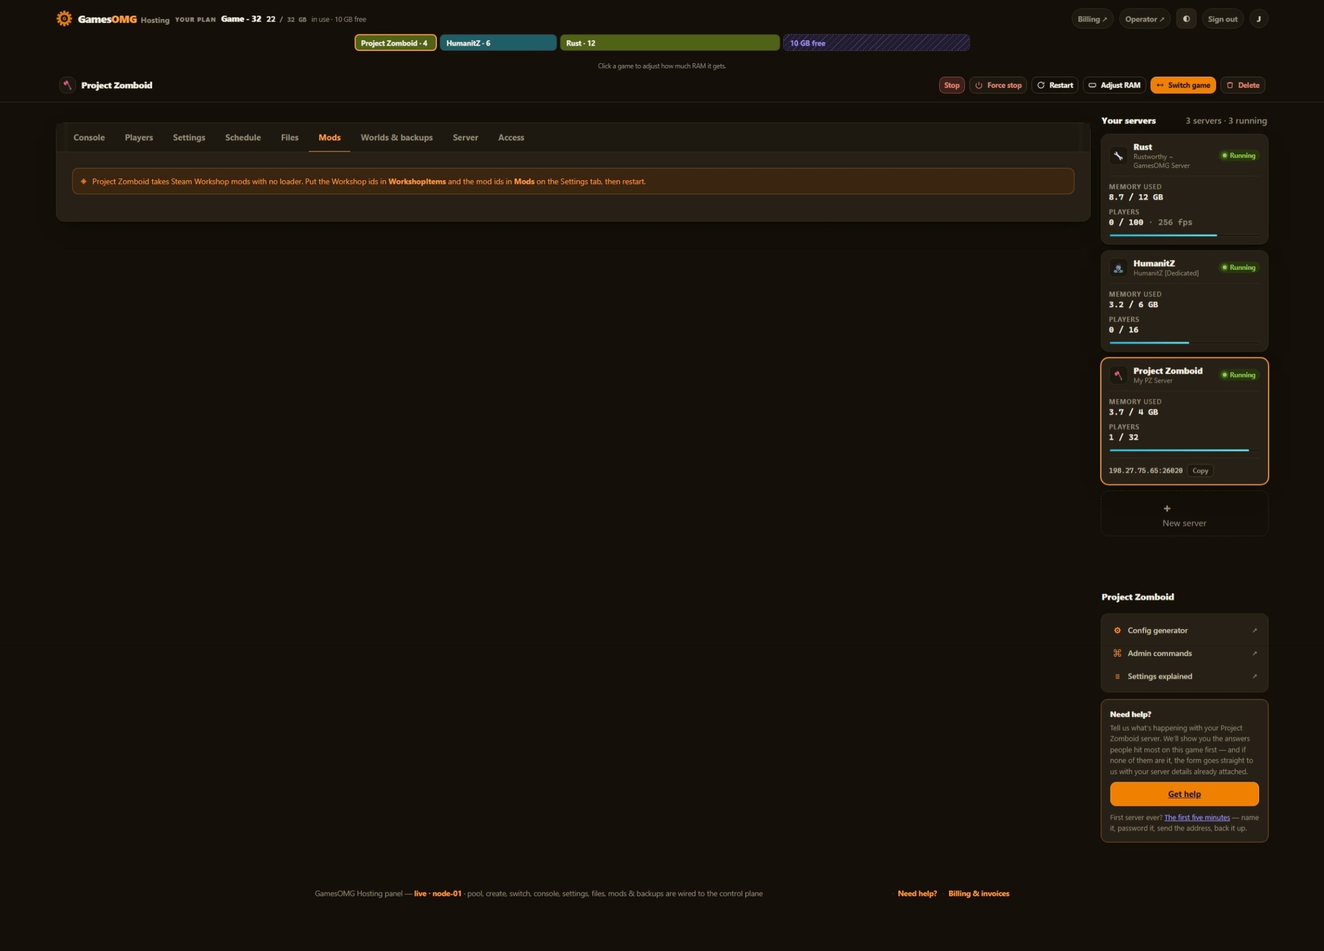Click the footer 'Need help?' link
Screen dimensions: 1324x951
tap(917, 894)
